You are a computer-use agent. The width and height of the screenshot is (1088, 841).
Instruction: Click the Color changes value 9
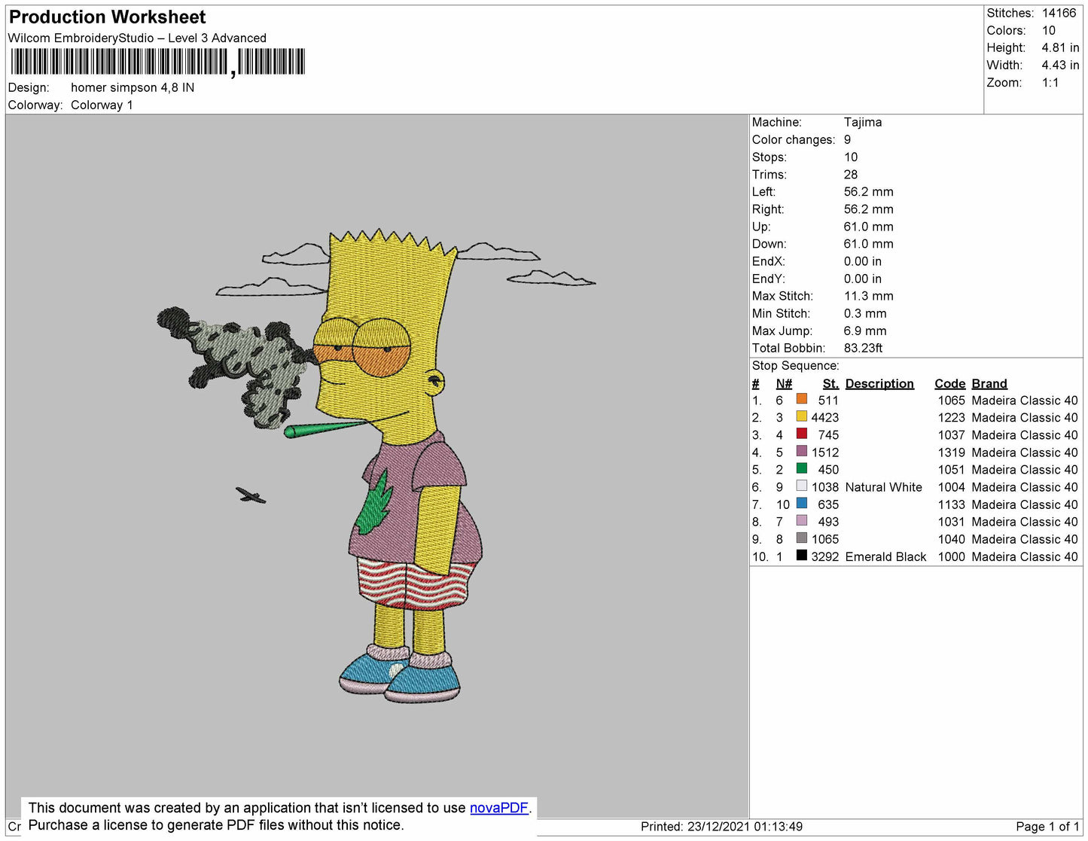848,139
